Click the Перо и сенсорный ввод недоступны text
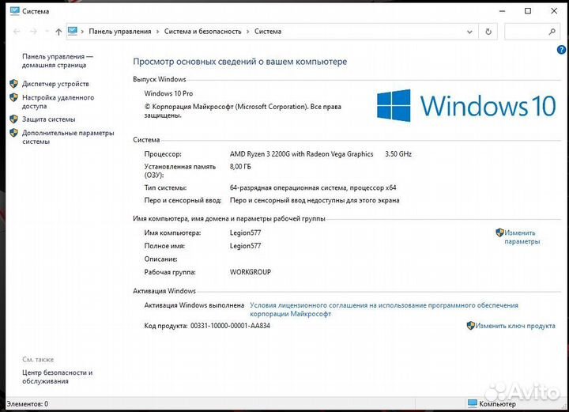This screenshot has height=412, width=569. click(x=315, y=200)
